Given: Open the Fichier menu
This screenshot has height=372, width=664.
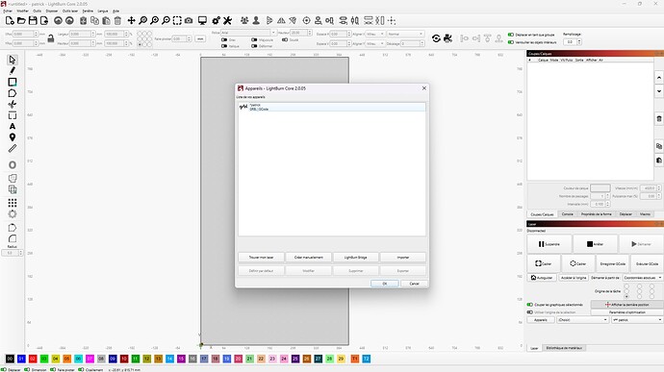Looking at the screenshot, I should [x=8, y=11].
